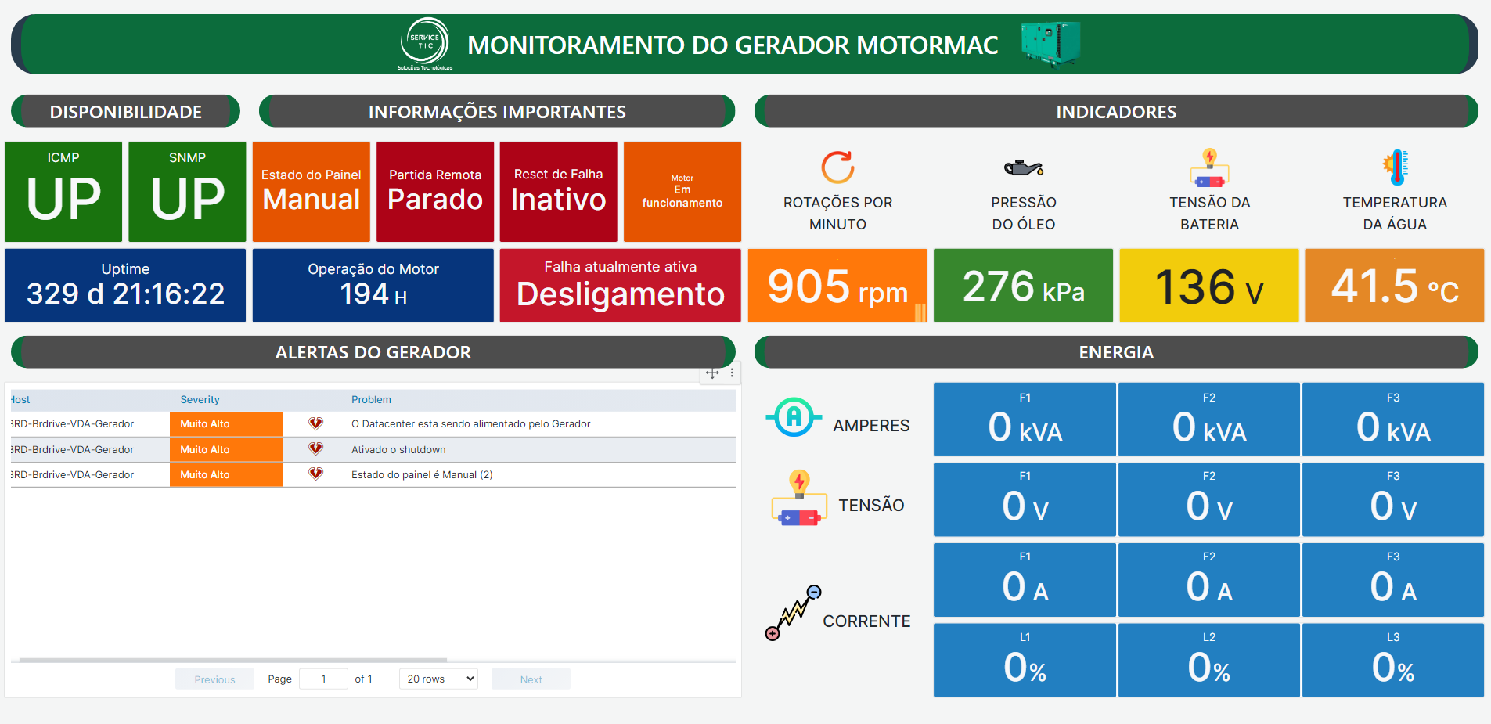The width and height of the screenshot is (1491, 724).
Task: Click the F3 0 kVA tile
Action: coord(1393,419)
